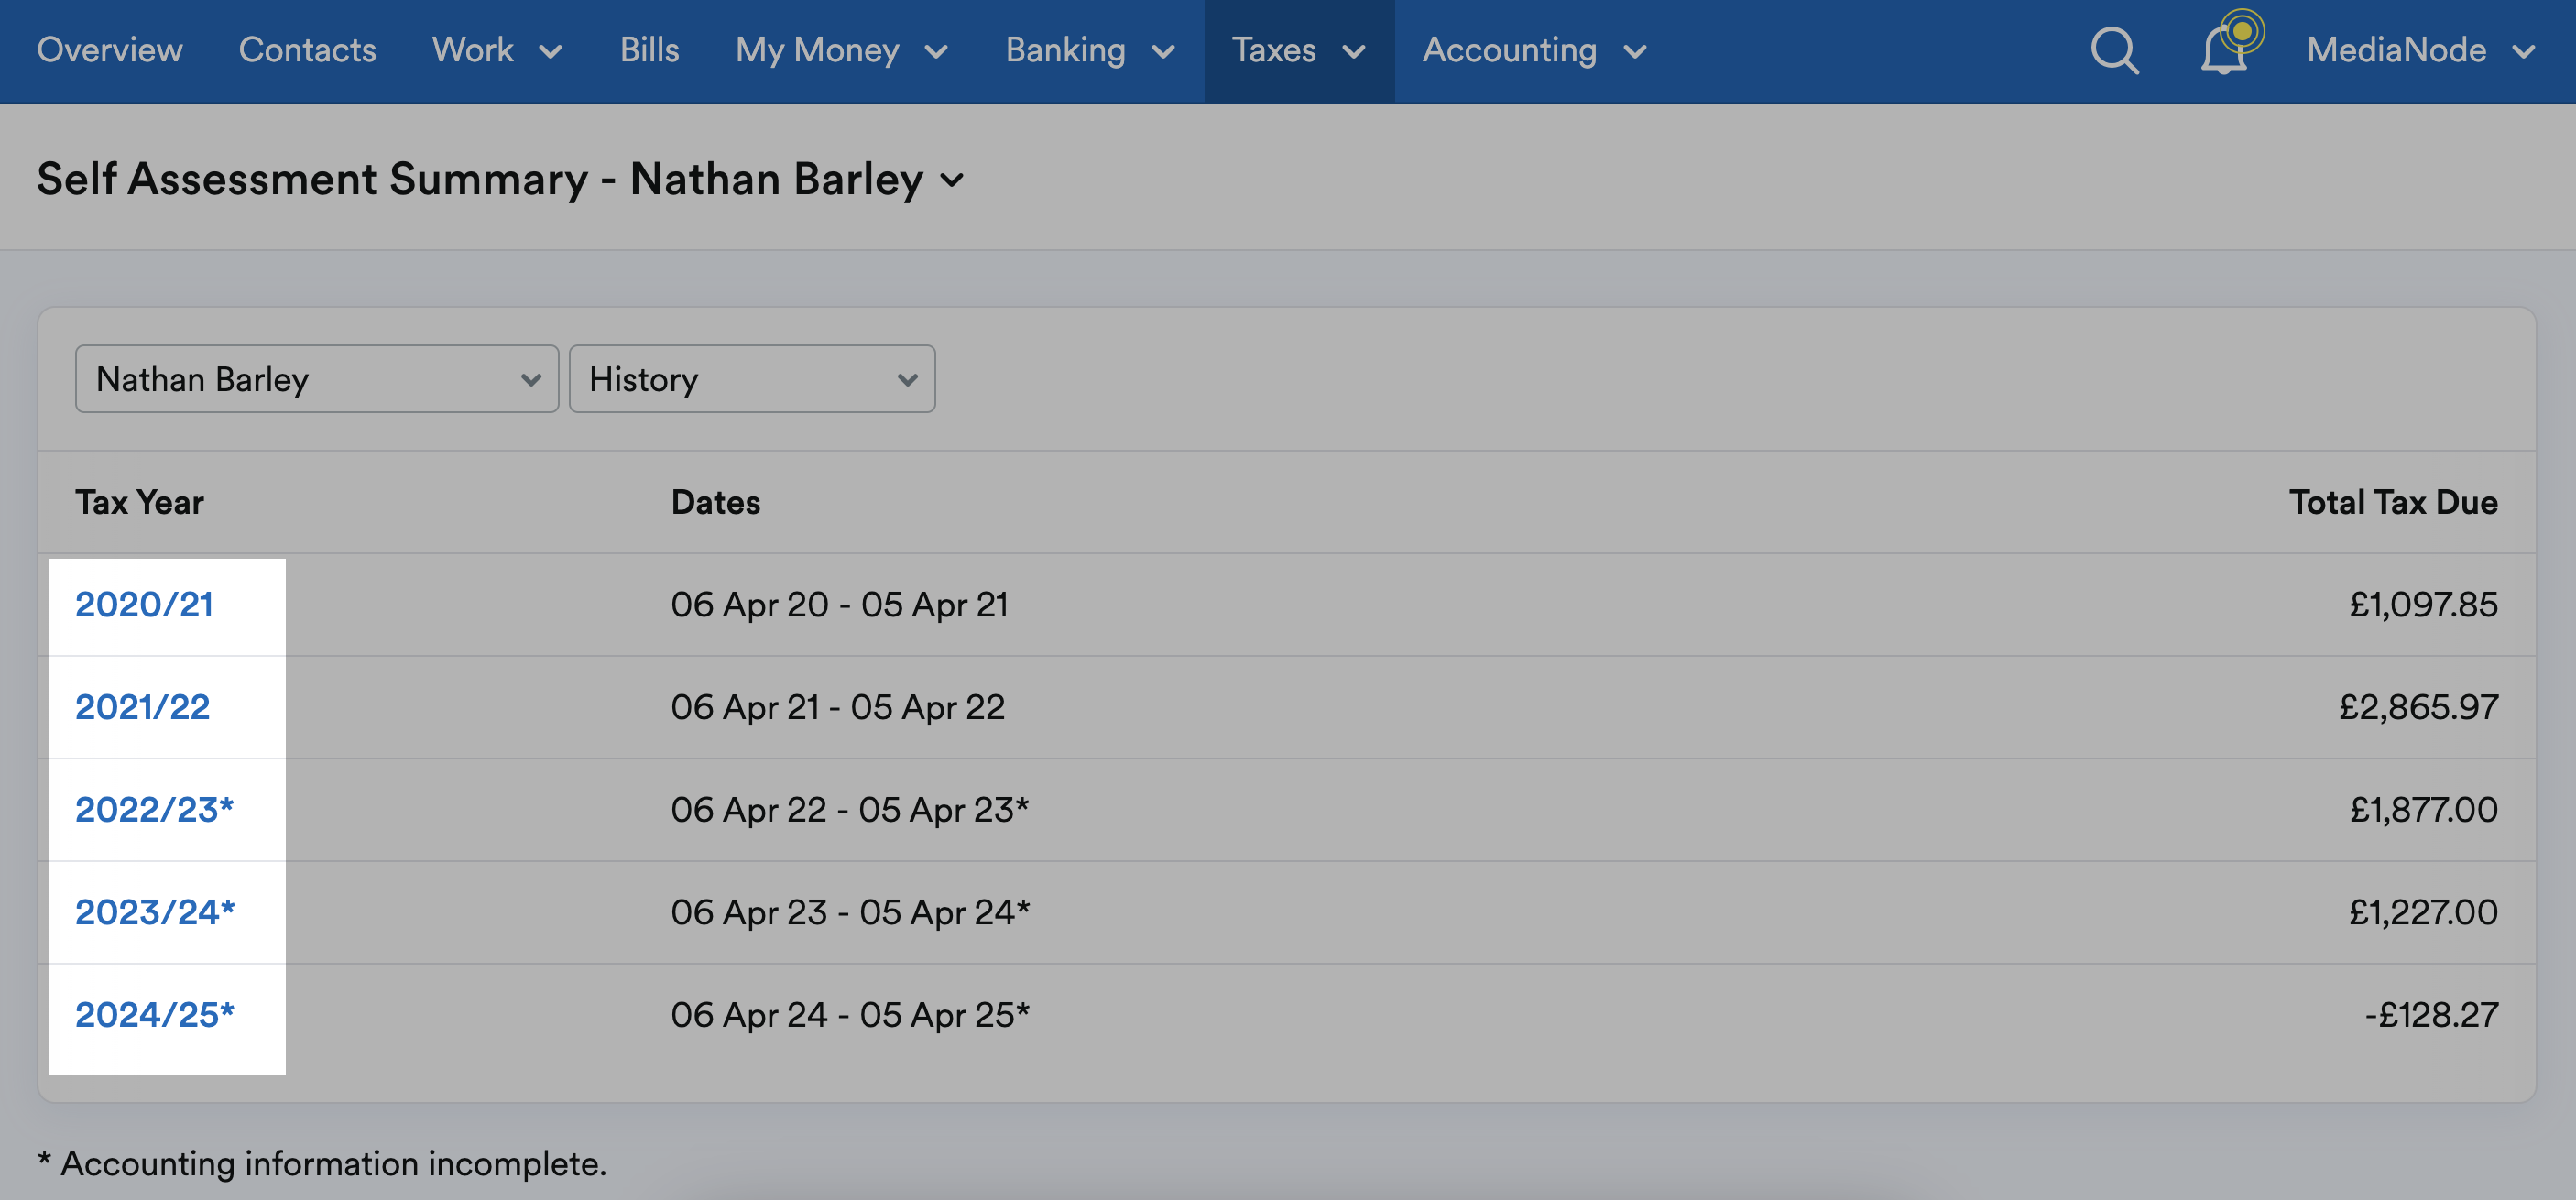Viewport: 2576px width, 1200px height.
Task: Select the dates 06 Apr 24 - 05 Apr 25*
Action: (x=850, y=1015)
